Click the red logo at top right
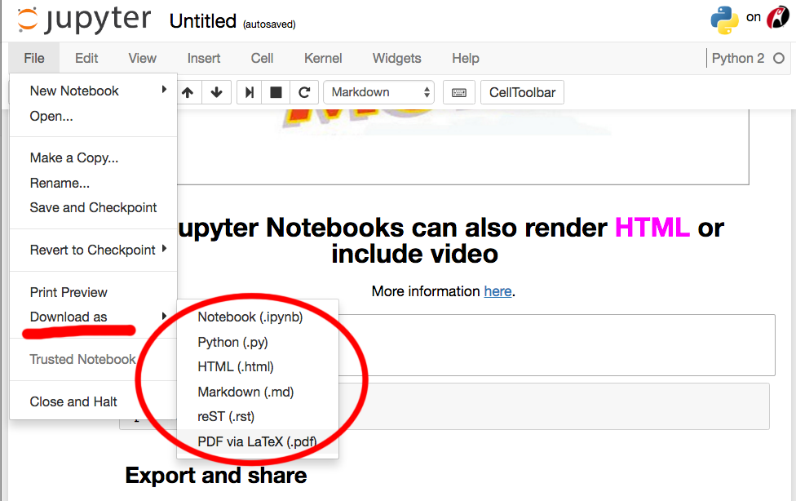This screenshot has height=501, width=796. (778, 18)
